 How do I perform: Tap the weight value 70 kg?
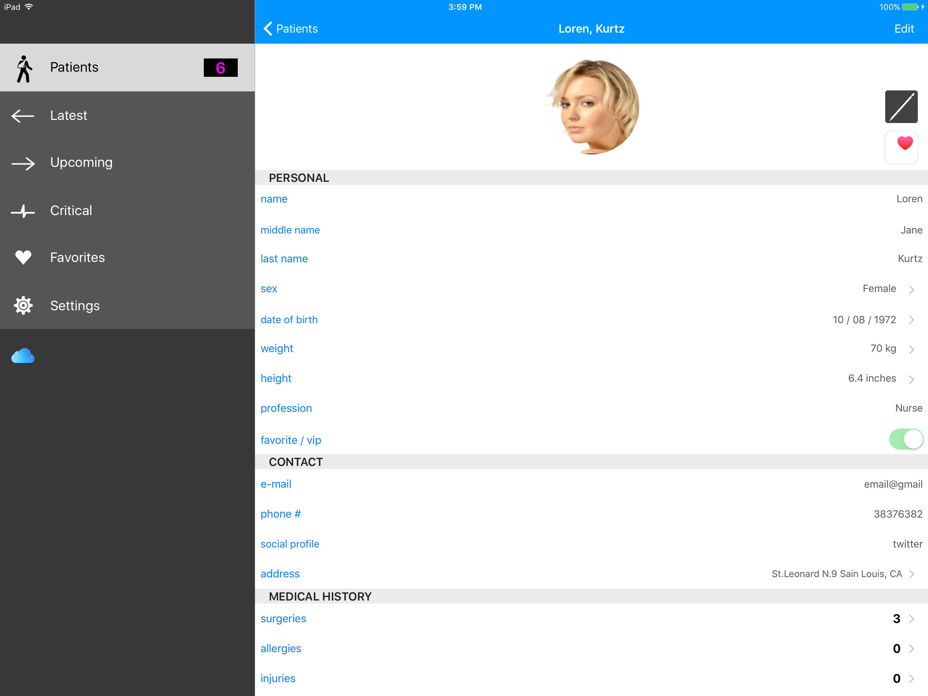(x=883, y=348)
